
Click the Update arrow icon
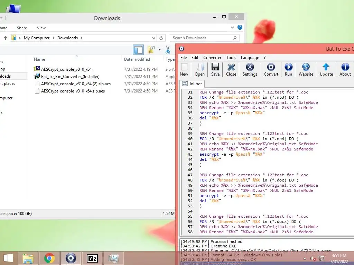326,70
